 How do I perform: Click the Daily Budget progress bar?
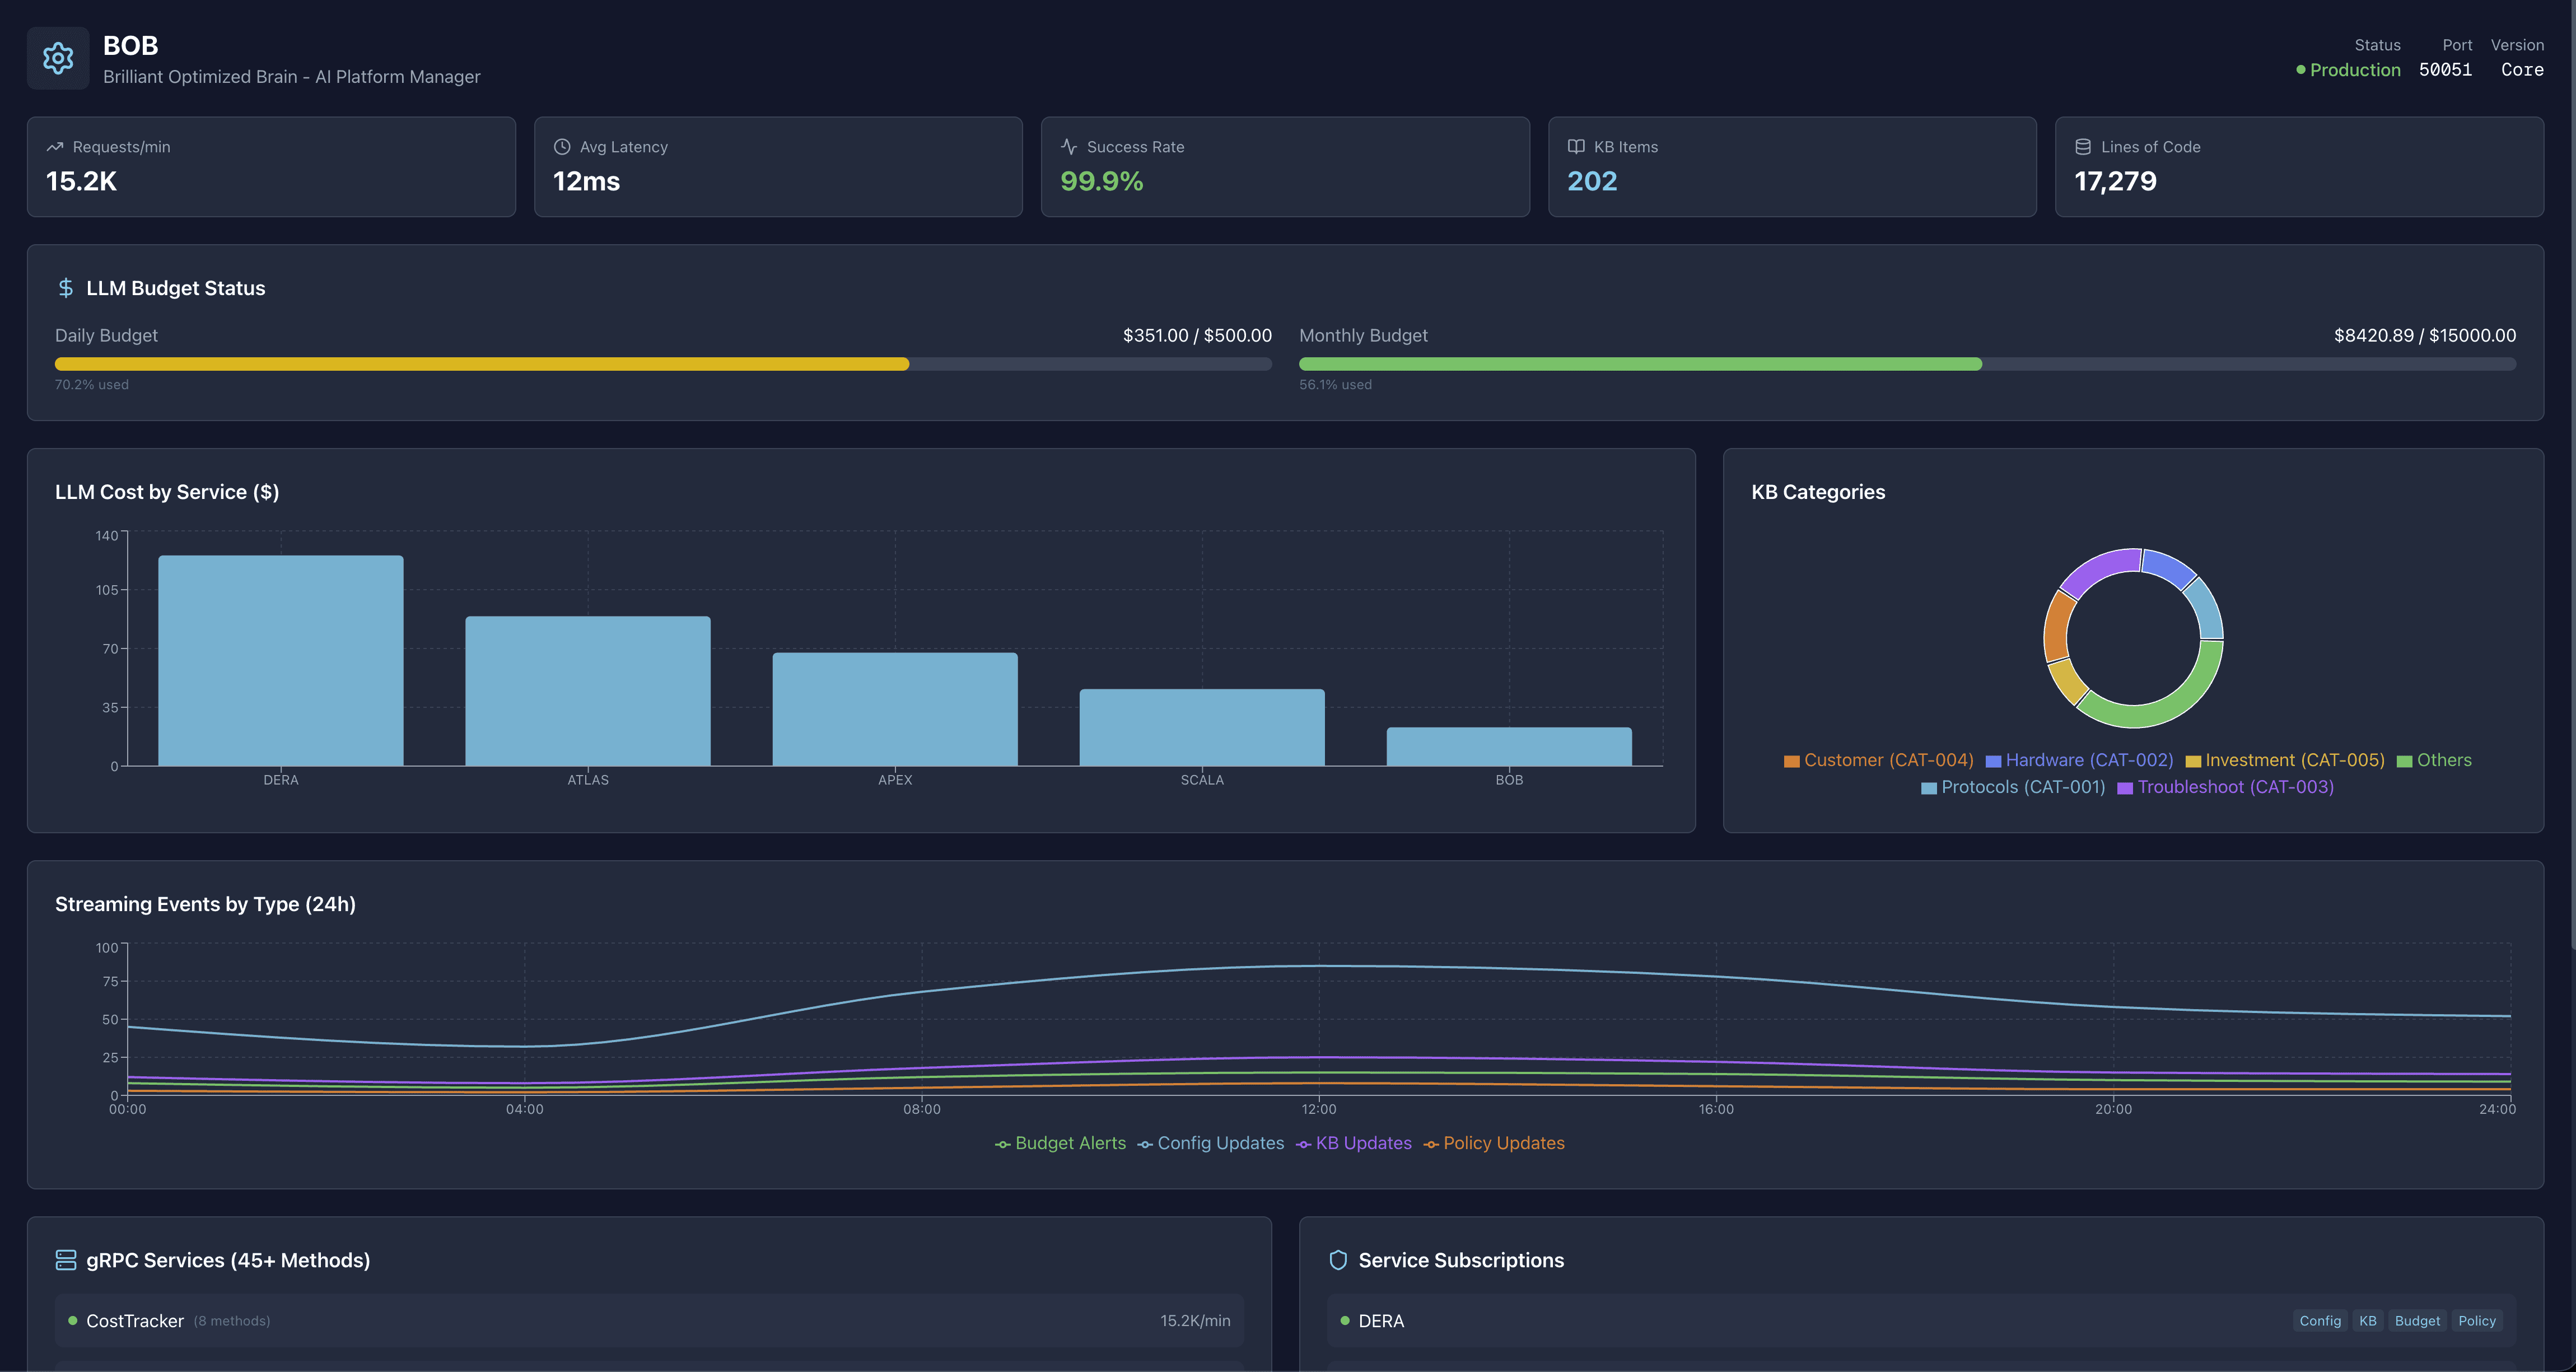coord(662,364)
